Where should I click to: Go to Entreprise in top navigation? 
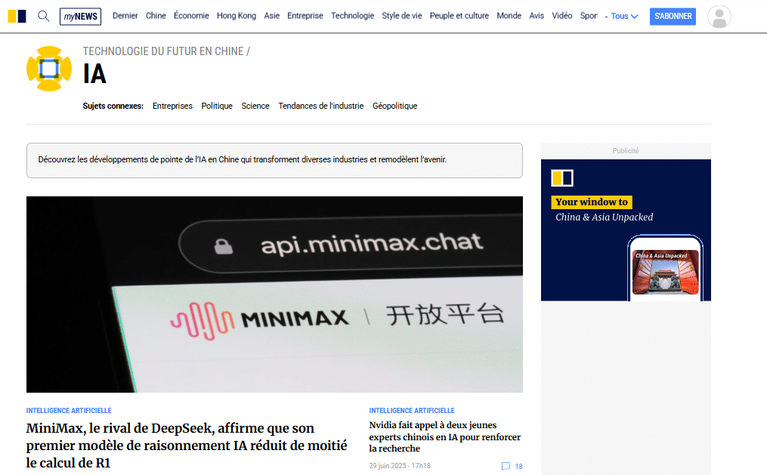(305, 16)
